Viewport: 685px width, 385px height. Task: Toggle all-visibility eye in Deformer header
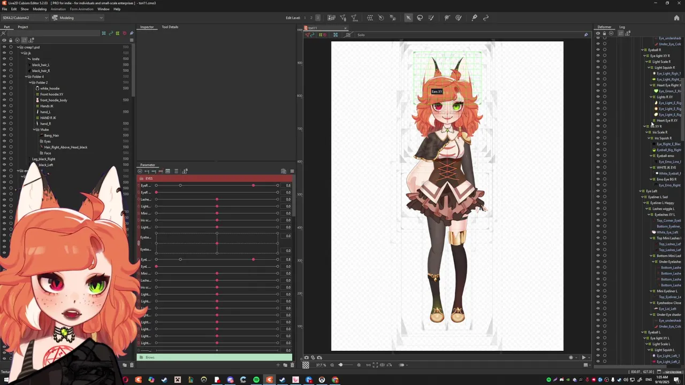pos(598,33)
